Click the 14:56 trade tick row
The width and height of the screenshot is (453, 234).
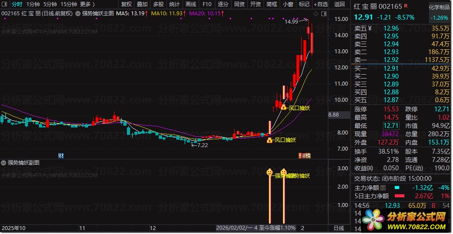click(402, 206)
